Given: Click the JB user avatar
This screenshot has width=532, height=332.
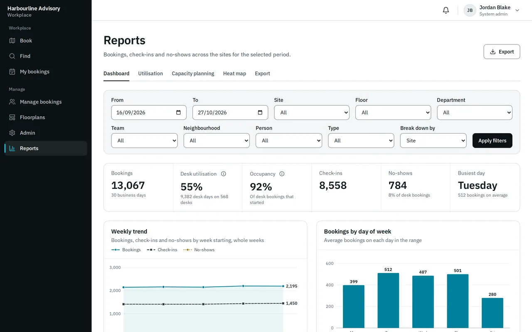Looking at the screenshot, I should [470, 10].
